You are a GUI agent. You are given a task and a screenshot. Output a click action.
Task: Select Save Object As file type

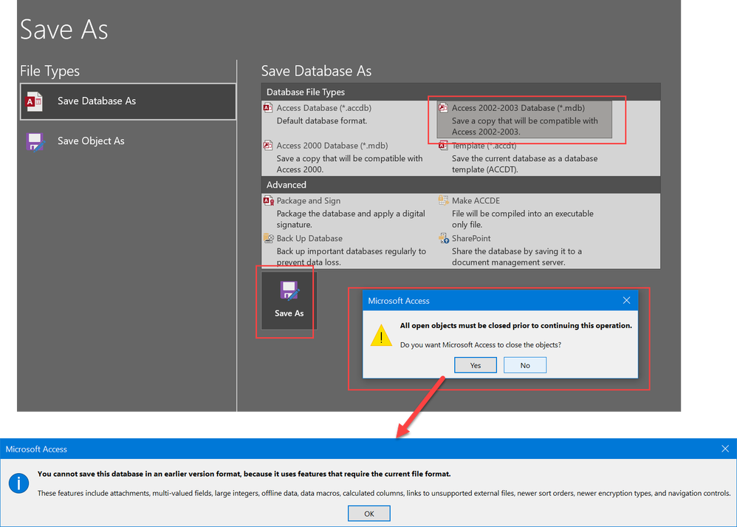click(x=128, y=141)
